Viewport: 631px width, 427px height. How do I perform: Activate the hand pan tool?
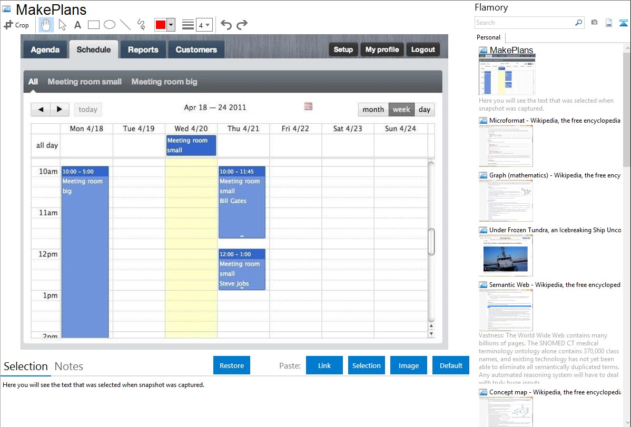[x=46, y=25]
